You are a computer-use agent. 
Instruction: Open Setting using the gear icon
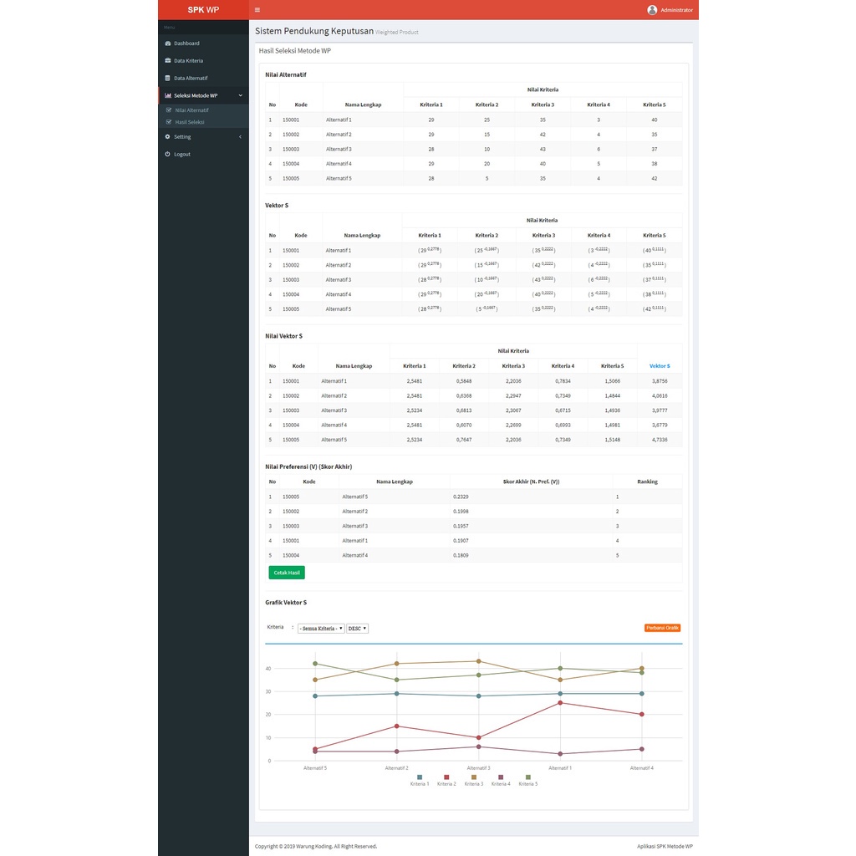[x=168, y=136]
